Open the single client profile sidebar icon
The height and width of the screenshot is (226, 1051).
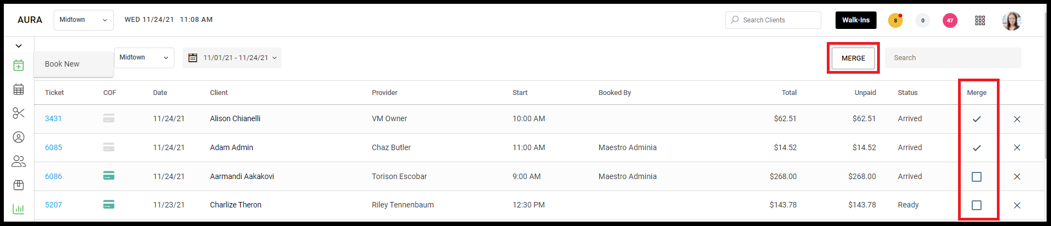[x=19, y=137]
